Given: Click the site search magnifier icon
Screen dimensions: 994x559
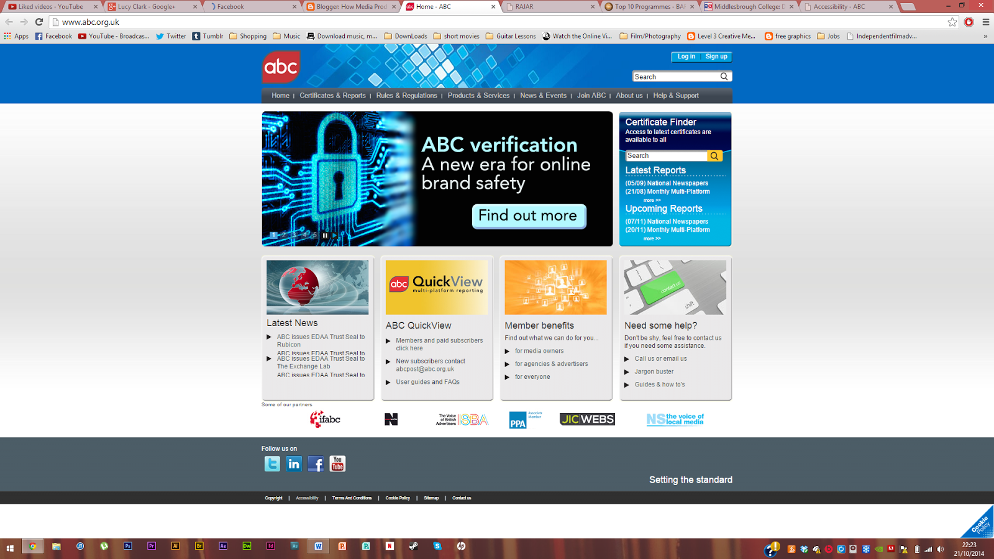Looking at the screenshot, I should tap(724, 76).
